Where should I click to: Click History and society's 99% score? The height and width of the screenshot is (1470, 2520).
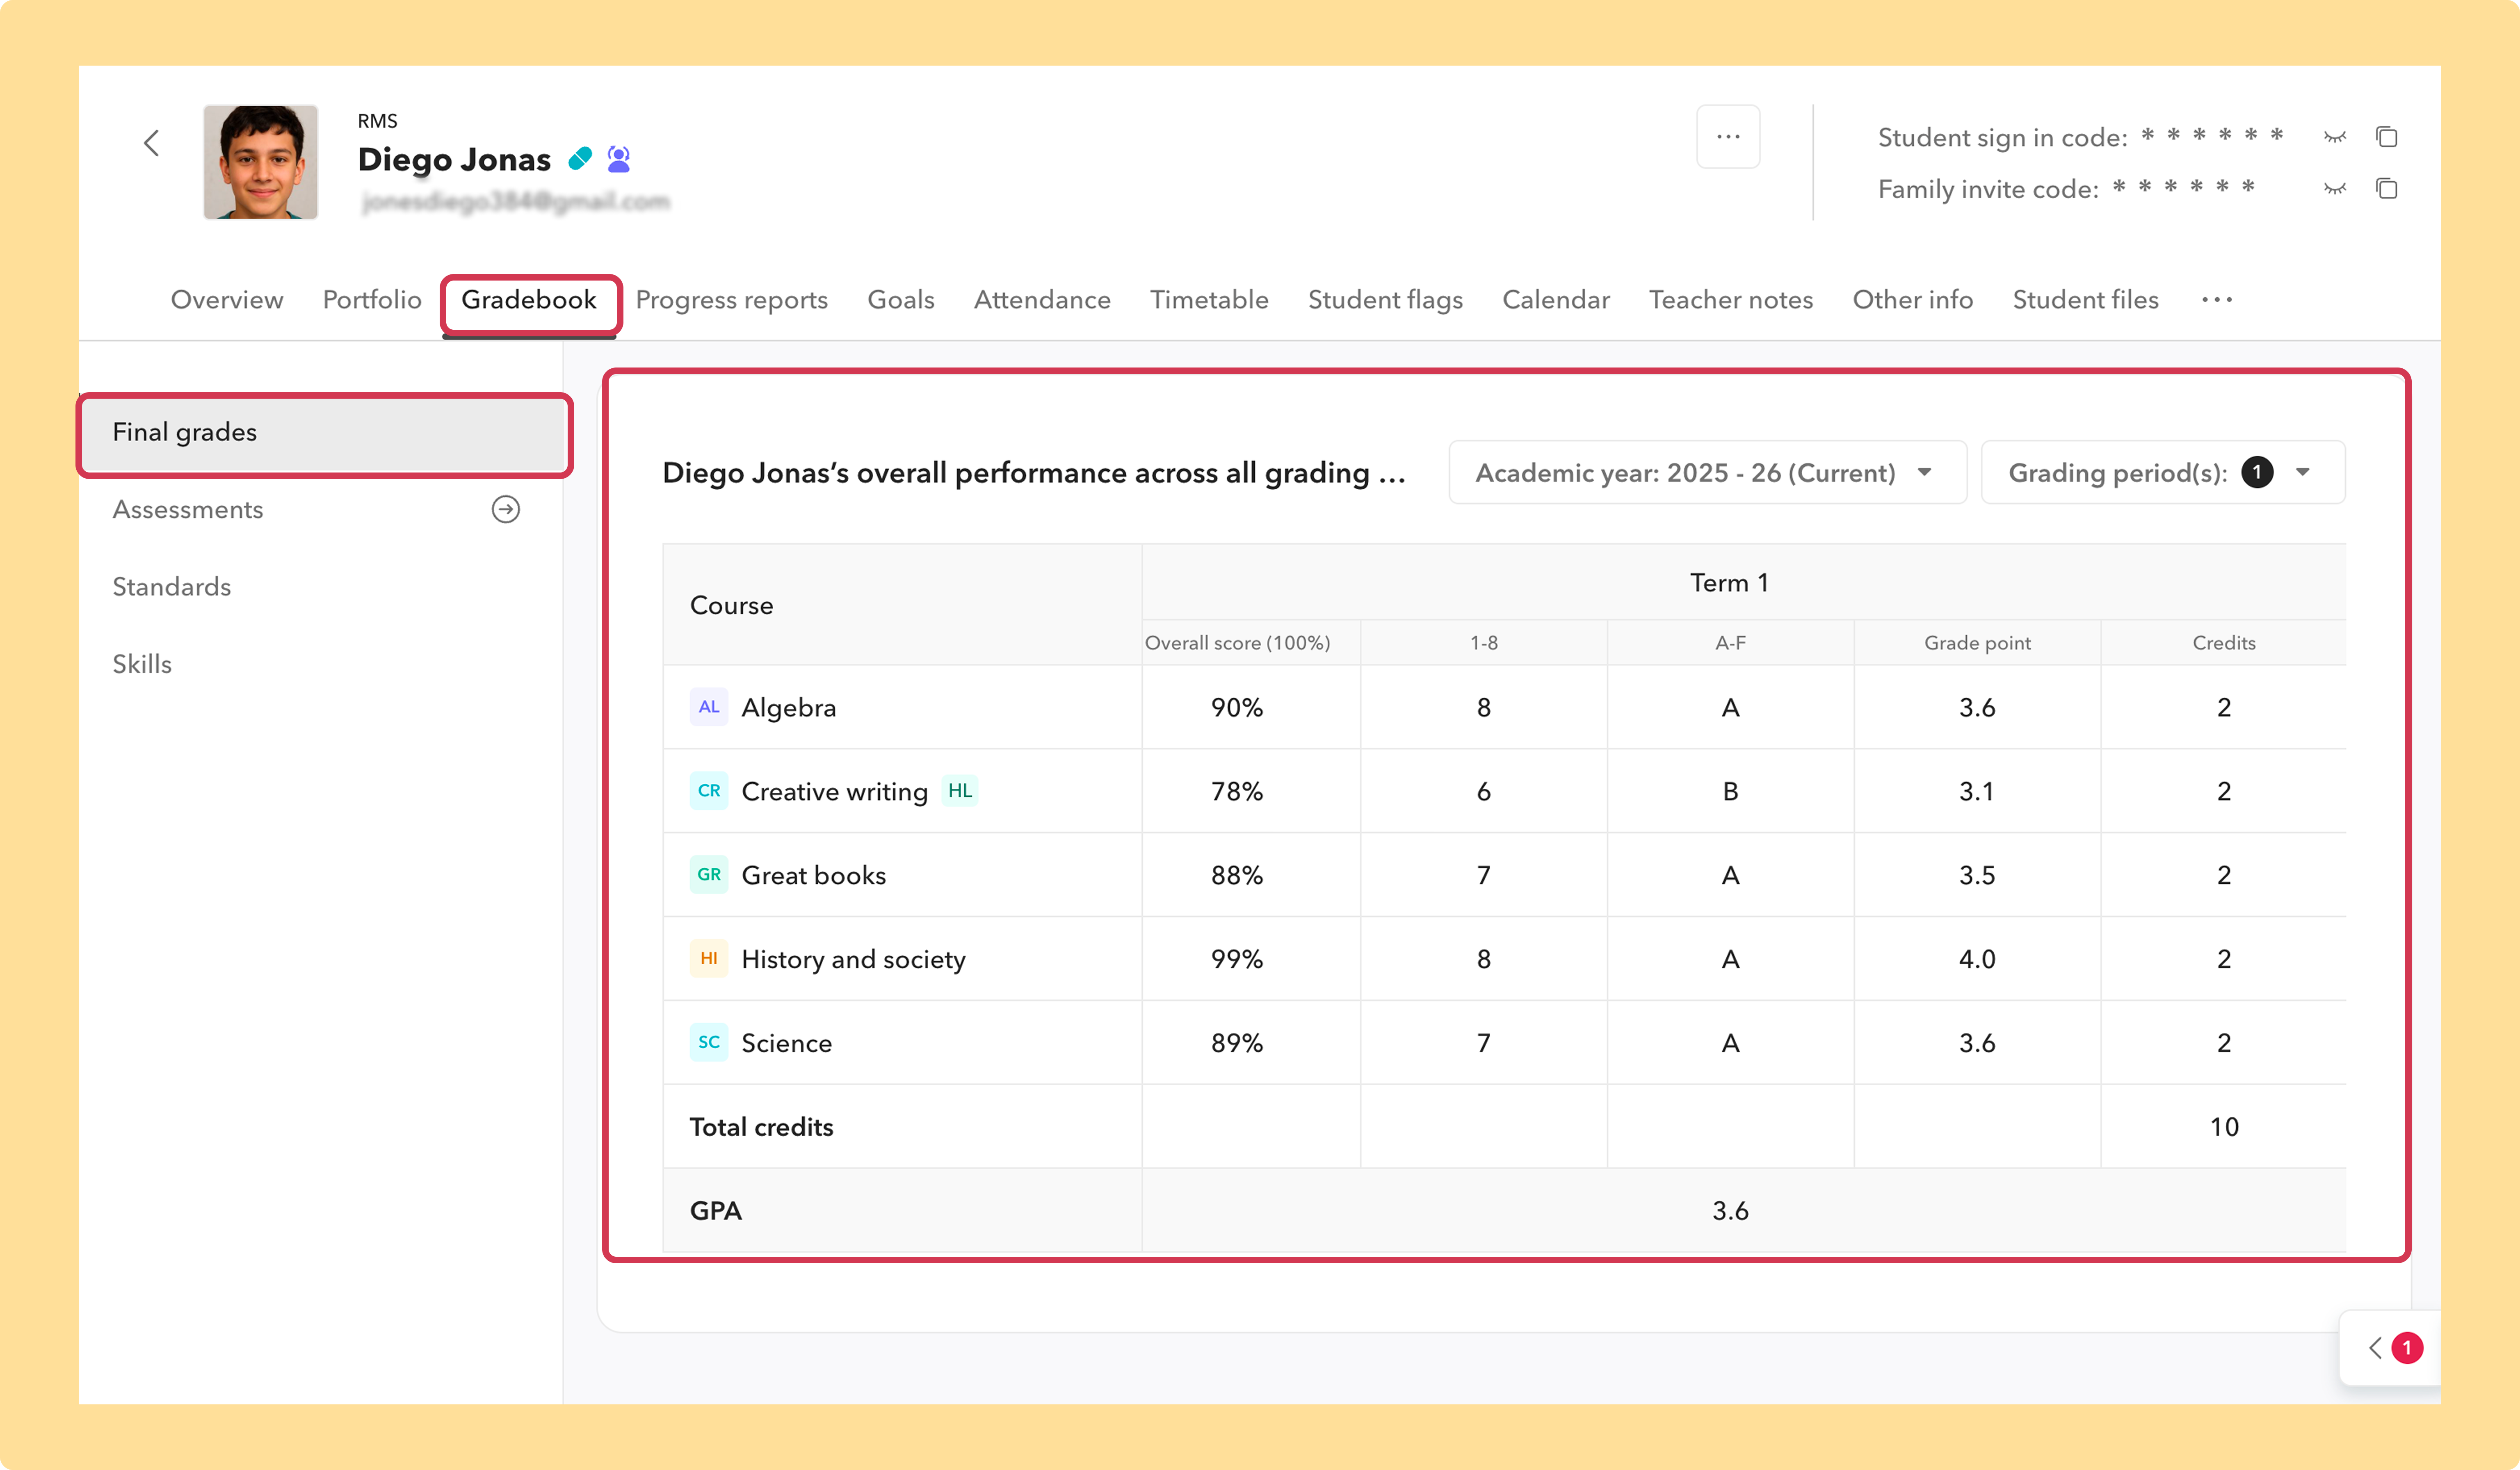(1237, 960)
